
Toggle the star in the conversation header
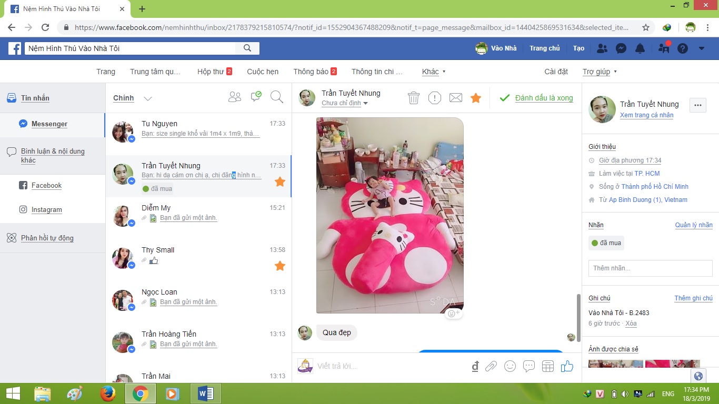(476, 98)
